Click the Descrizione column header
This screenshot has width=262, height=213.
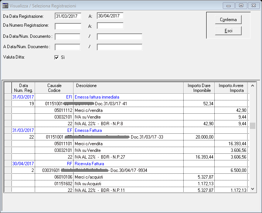click(128, 88)
